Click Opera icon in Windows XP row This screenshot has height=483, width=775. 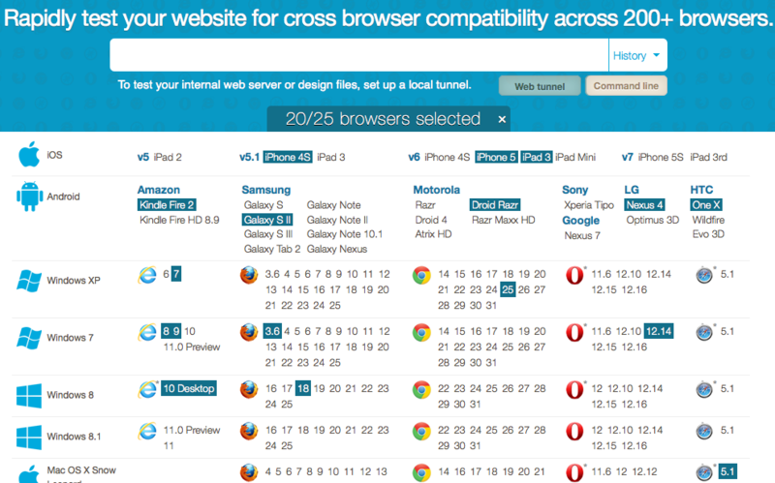[x=574, y=275]
